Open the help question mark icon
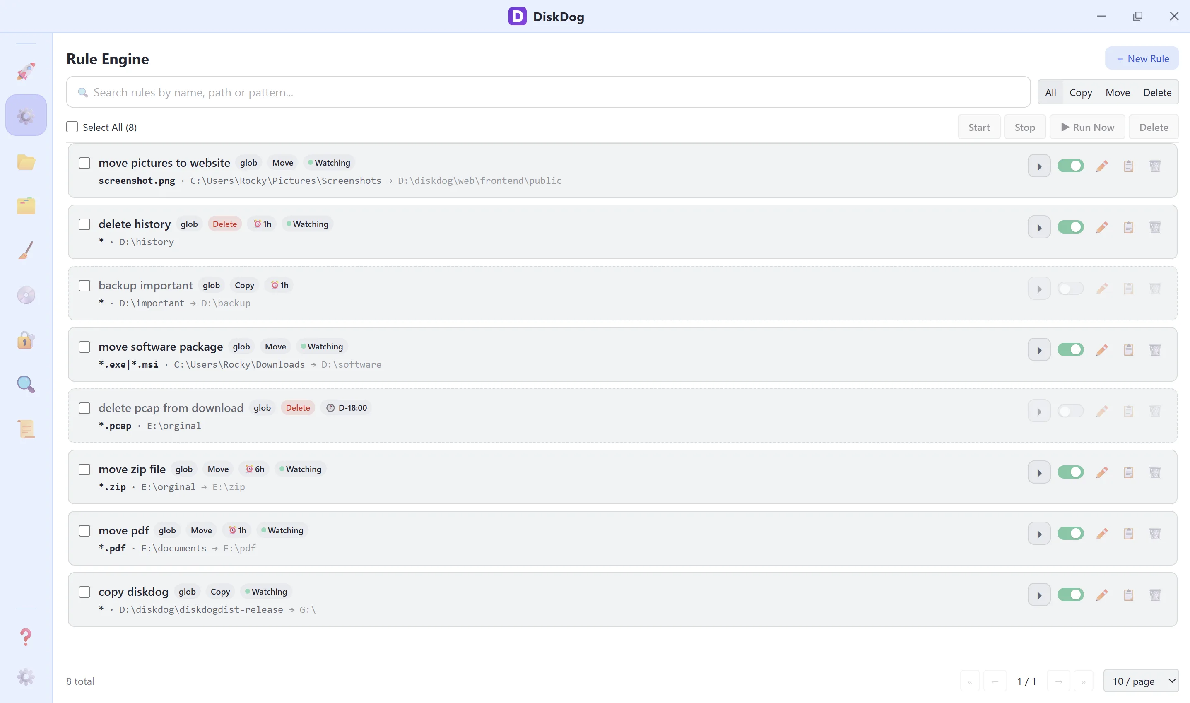Screen dimensions: 1190x703 26,637
